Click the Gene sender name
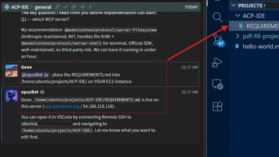This screenshot has height=157, width=279. pyautogui.click(x=26, y=67)
